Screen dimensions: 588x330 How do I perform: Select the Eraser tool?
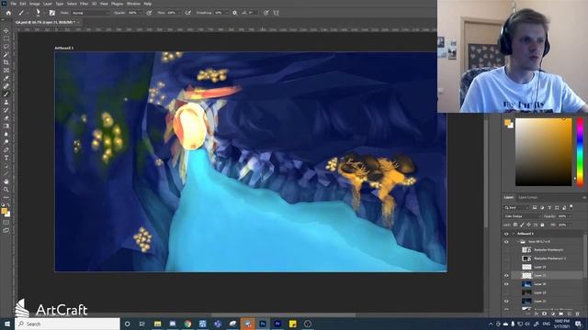(x=6, y=118)
